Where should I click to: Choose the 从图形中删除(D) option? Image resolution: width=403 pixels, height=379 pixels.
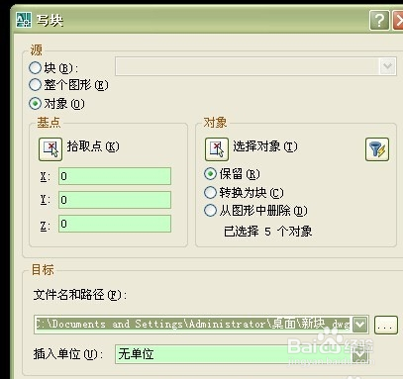point(210,210)
